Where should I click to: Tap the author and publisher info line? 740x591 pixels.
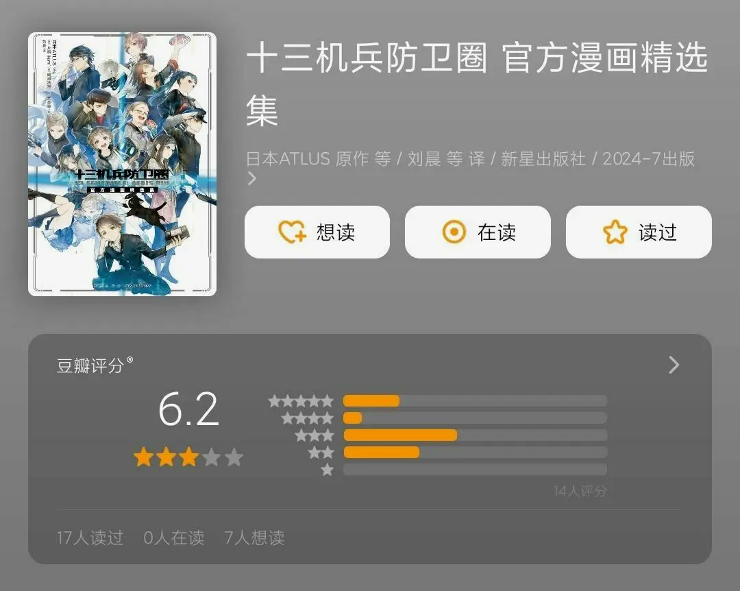471,159
